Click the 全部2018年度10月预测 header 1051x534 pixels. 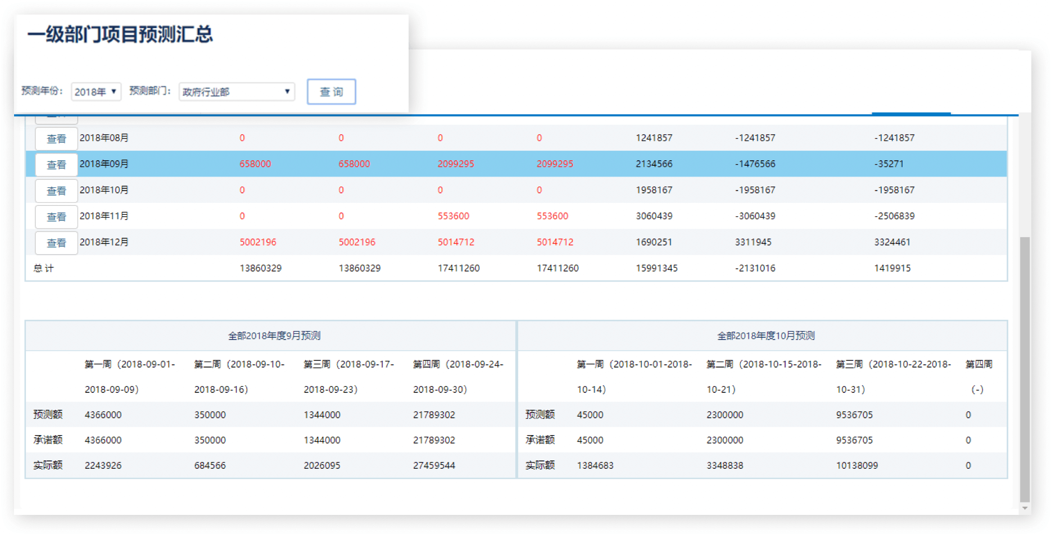(x=765, y=336)
